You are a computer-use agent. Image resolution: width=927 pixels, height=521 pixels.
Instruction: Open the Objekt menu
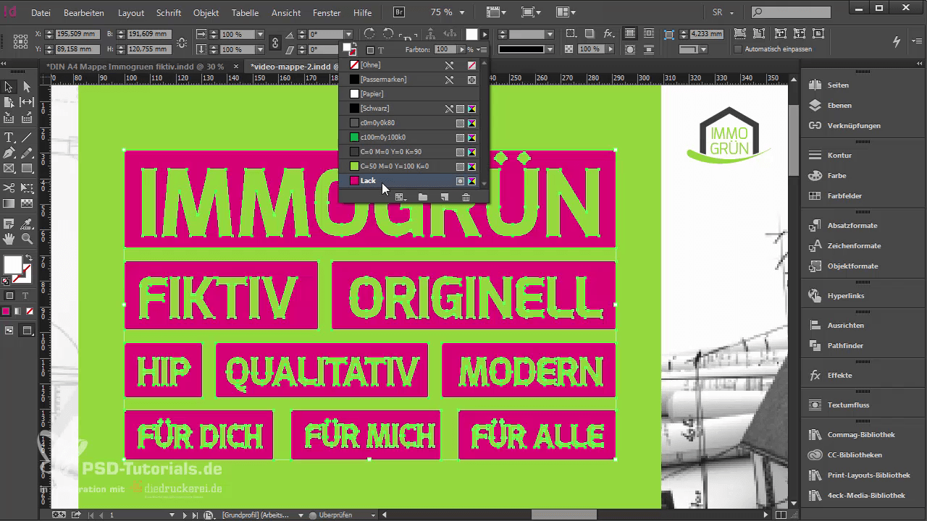pyautogui.click(x=206, y=12)
